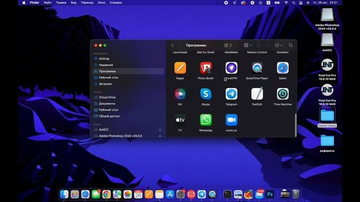This screenshot has height=202, width=360.
Task: Open Maps from the Dock
Action: (117, 195)
